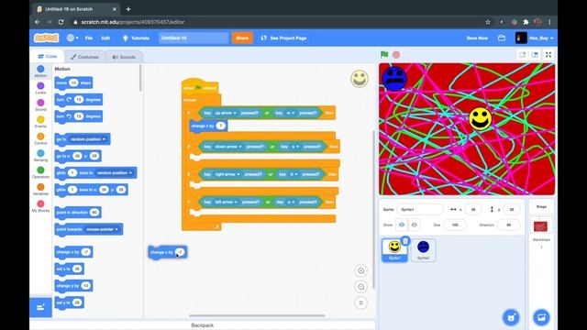Open the Choose a Sprite button
The image size is (587, 330).
(x=512, y=318)
